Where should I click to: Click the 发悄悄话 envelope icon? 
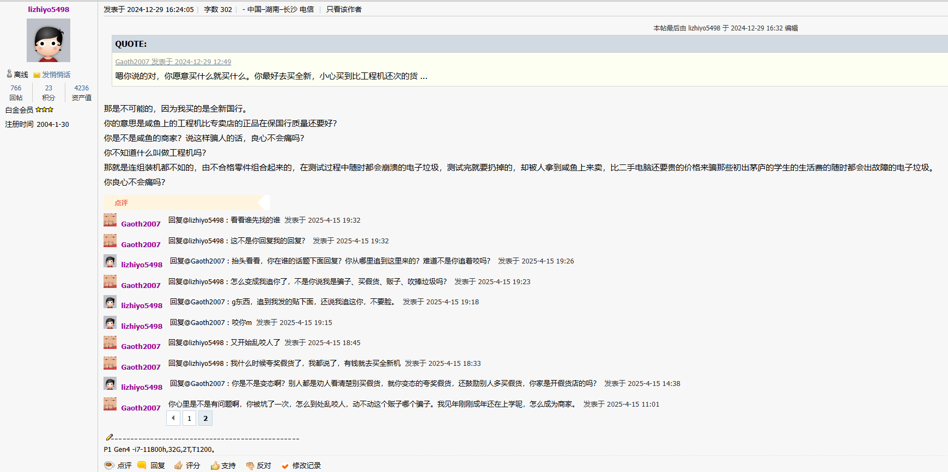point(37,75)
